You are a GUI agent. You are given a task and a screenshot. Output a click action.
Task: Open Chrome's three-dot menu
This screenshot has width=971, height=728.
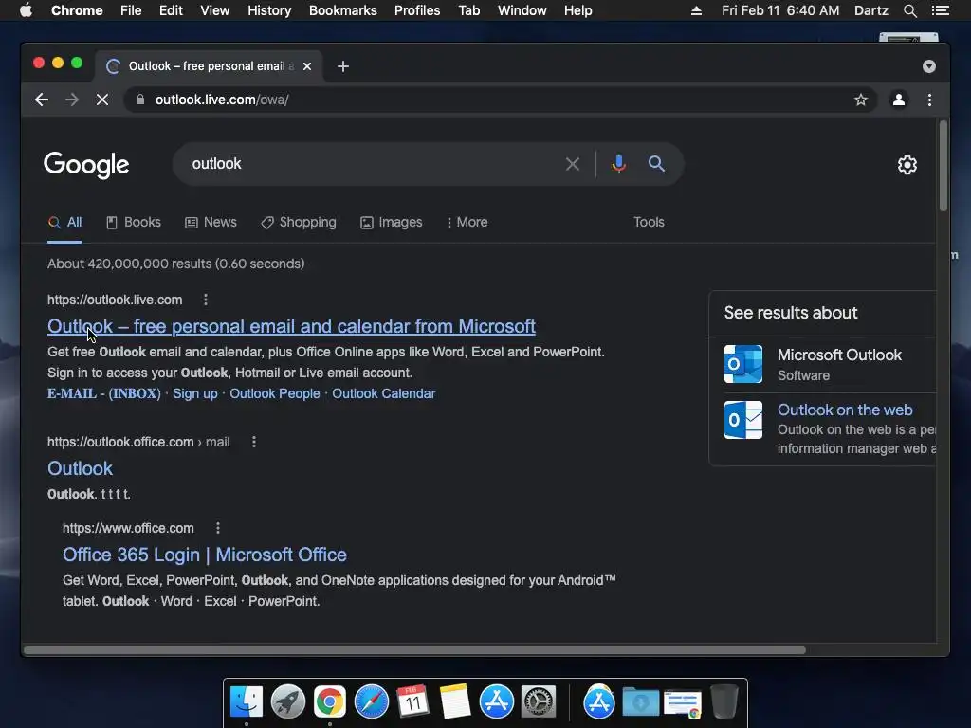929,100
